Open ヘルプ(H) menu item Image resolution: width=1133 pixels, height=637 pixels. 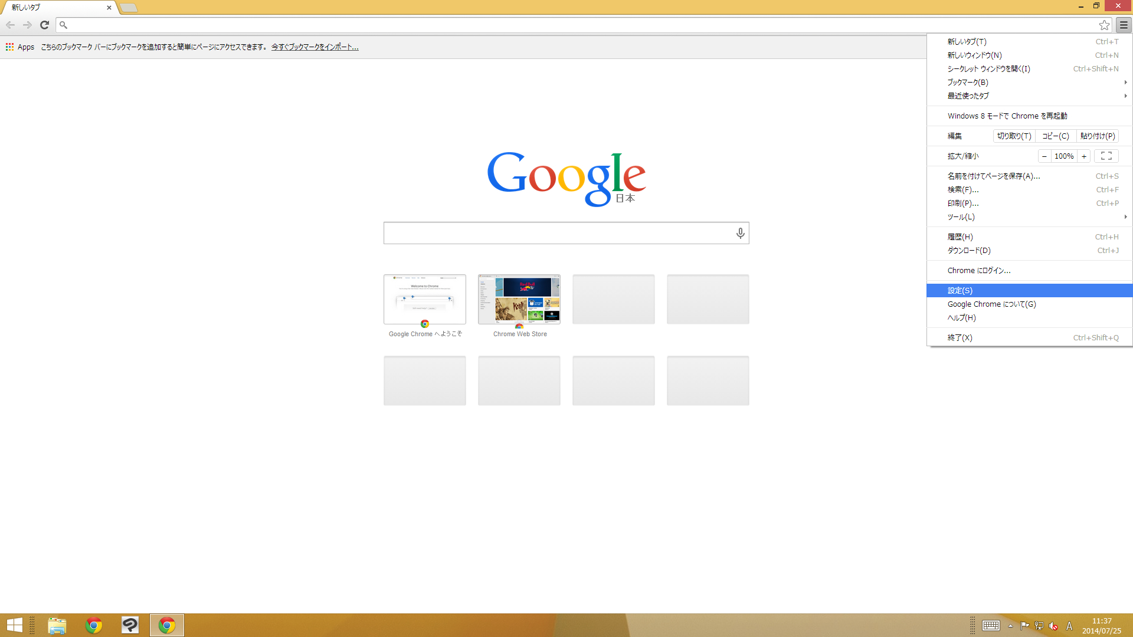pyautogui.click(x=1030, y=317)
